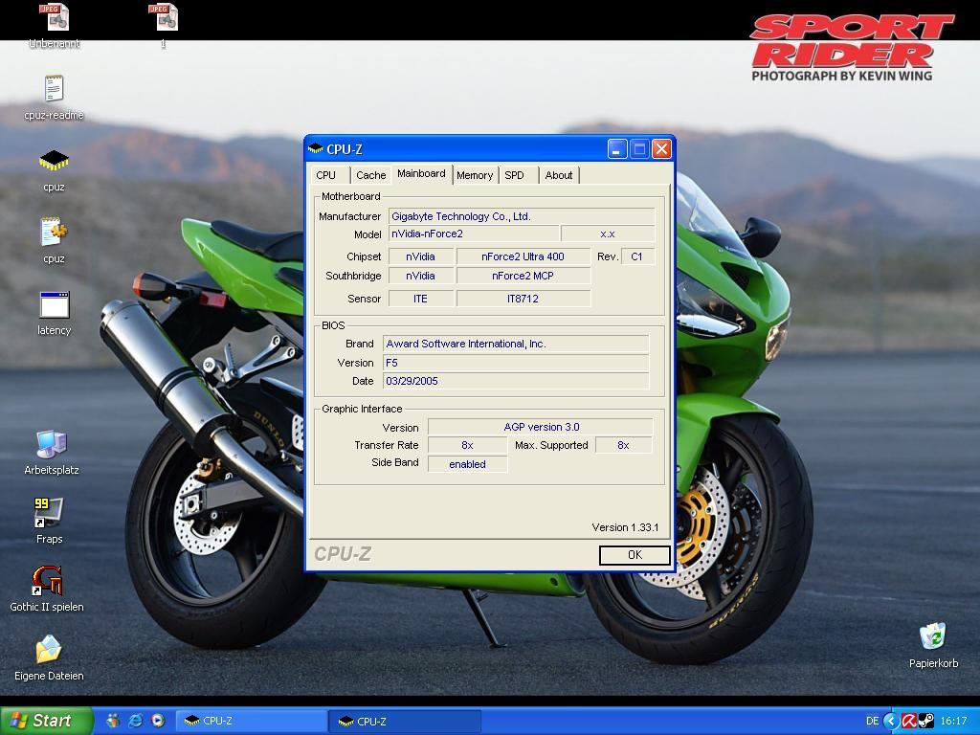
Task: Click the Southbridge nForce2 MCP field
Action: pyautogui.click(x=523, y=276)
